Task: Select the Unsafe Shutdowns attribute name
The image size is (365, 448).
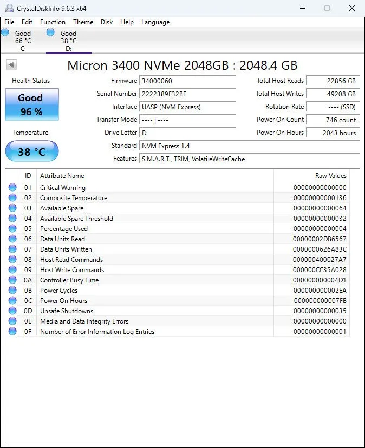Action: coord(67,311)
